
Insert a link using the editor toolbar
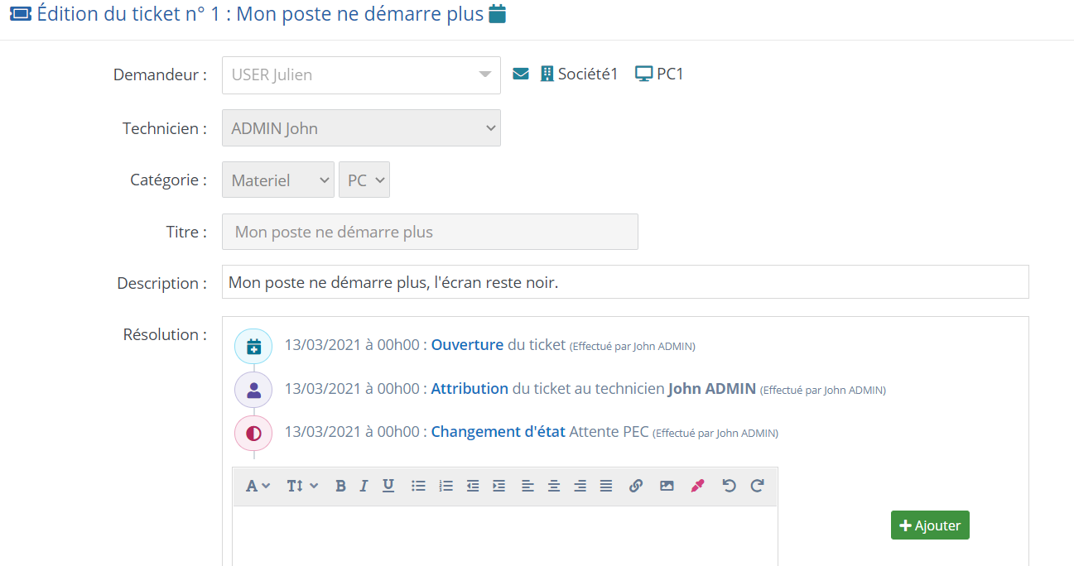[635, 486]
